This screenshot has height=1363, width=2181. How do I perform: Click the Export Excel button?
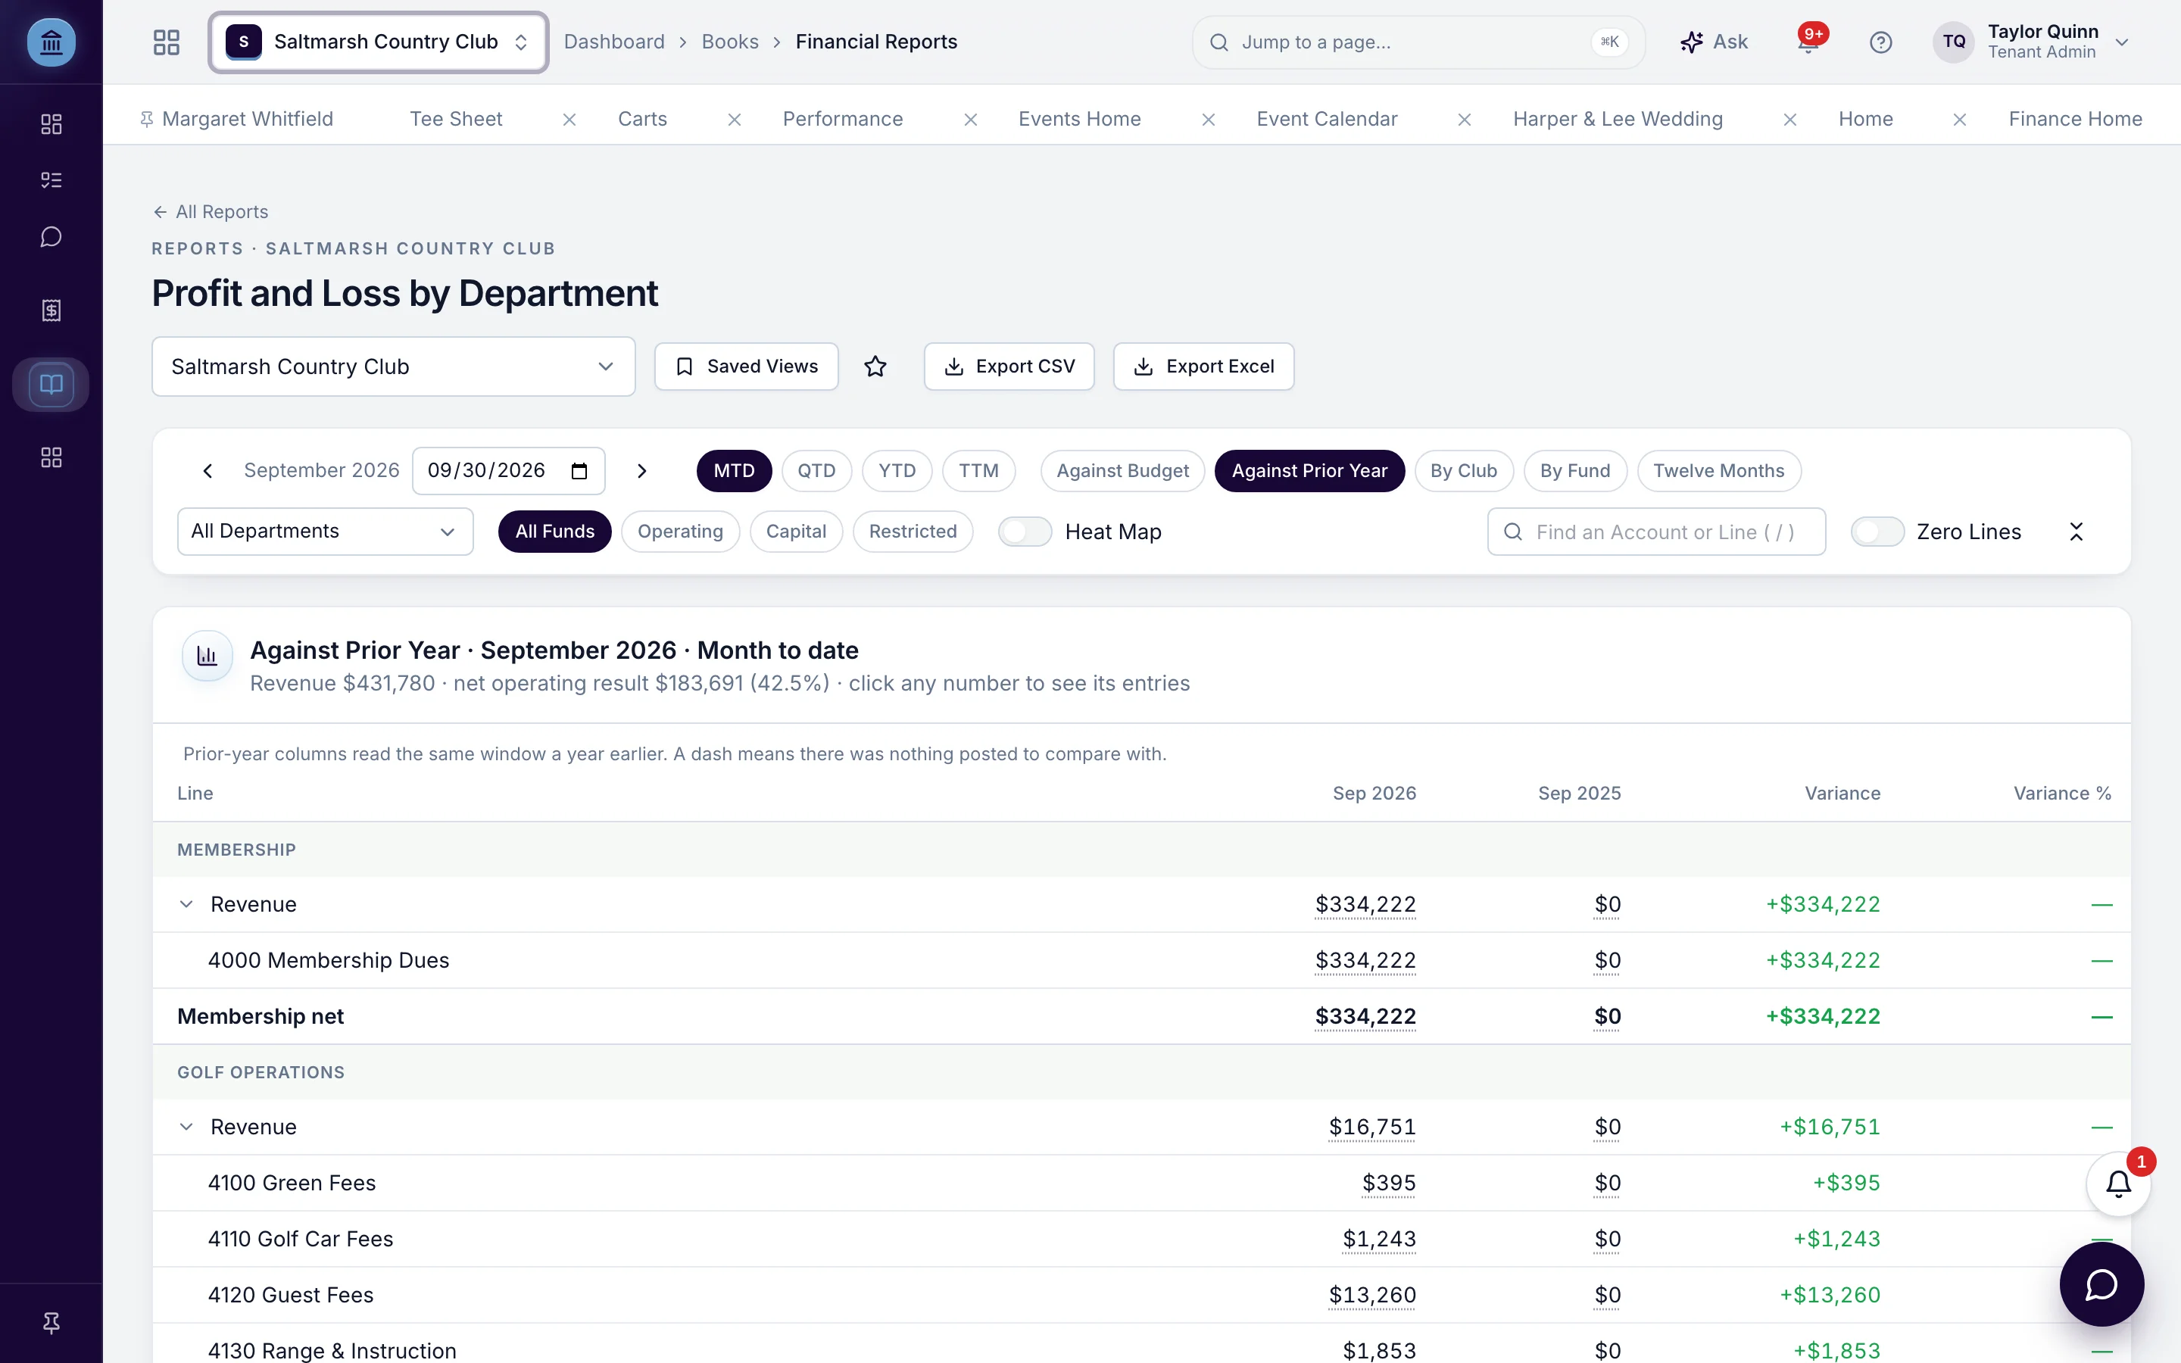[1203, 366]
